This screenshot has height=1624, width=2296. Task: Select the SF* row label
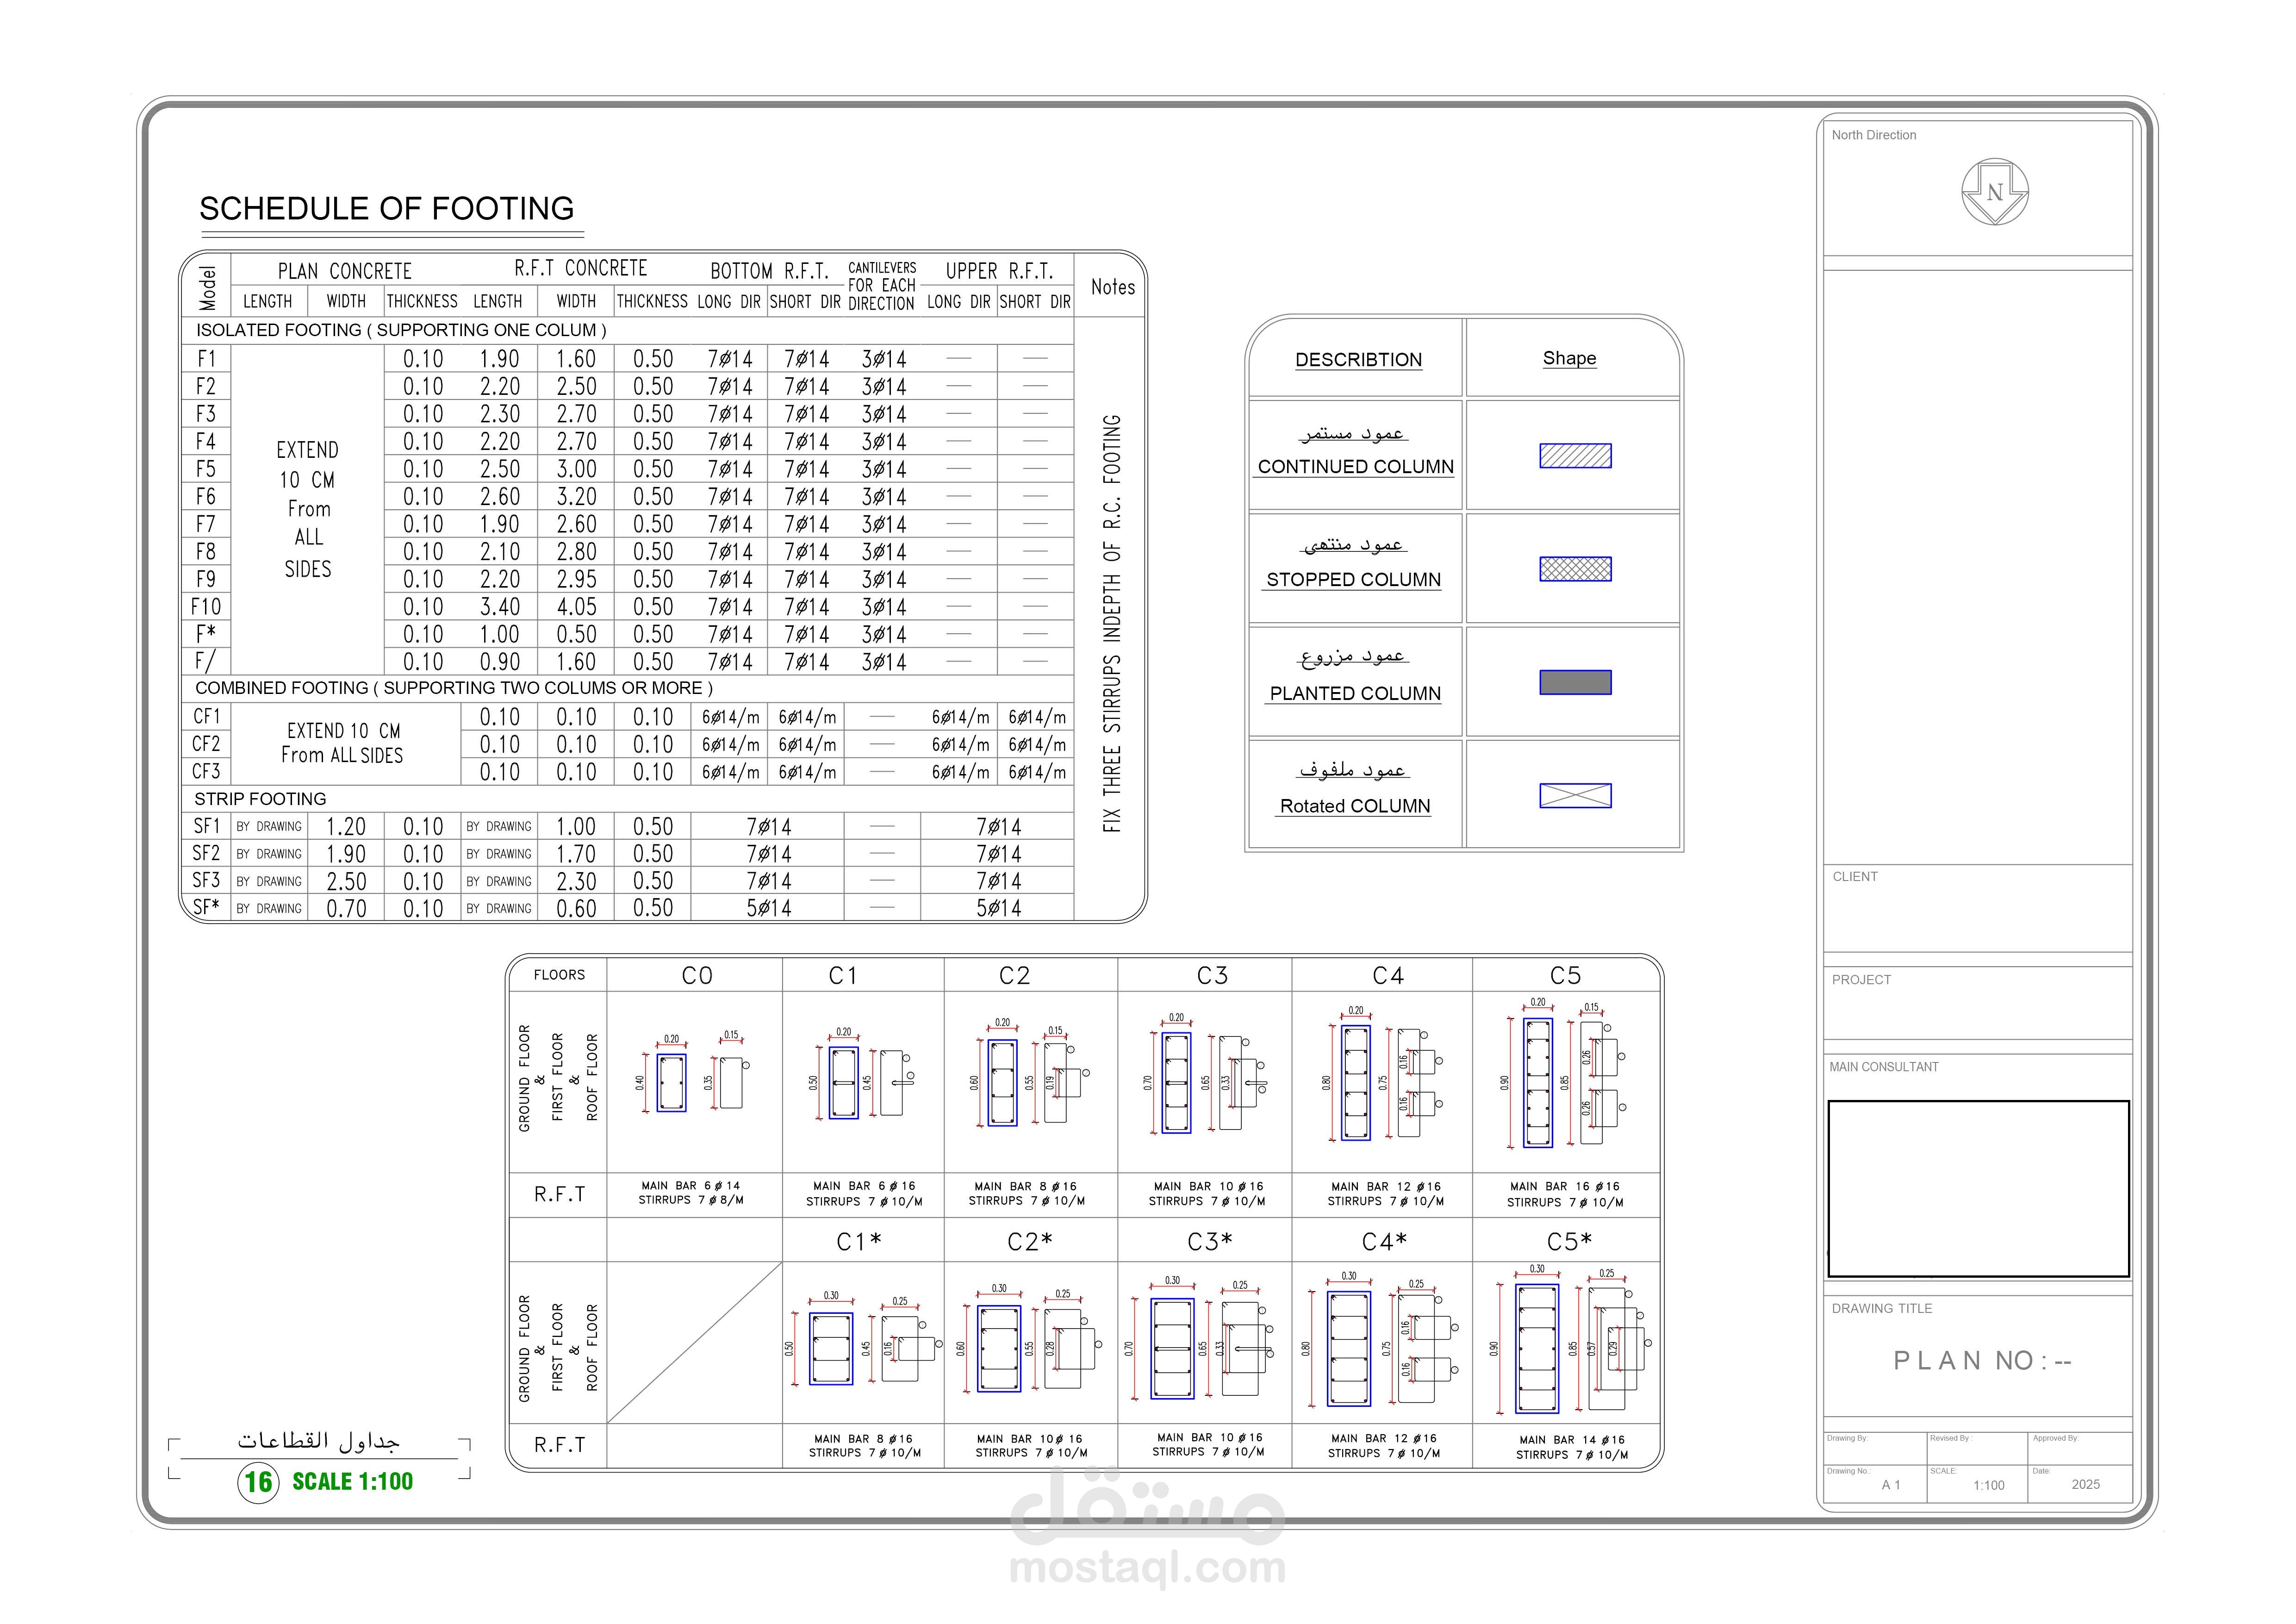pyautogui.click(x=206, y=907)
